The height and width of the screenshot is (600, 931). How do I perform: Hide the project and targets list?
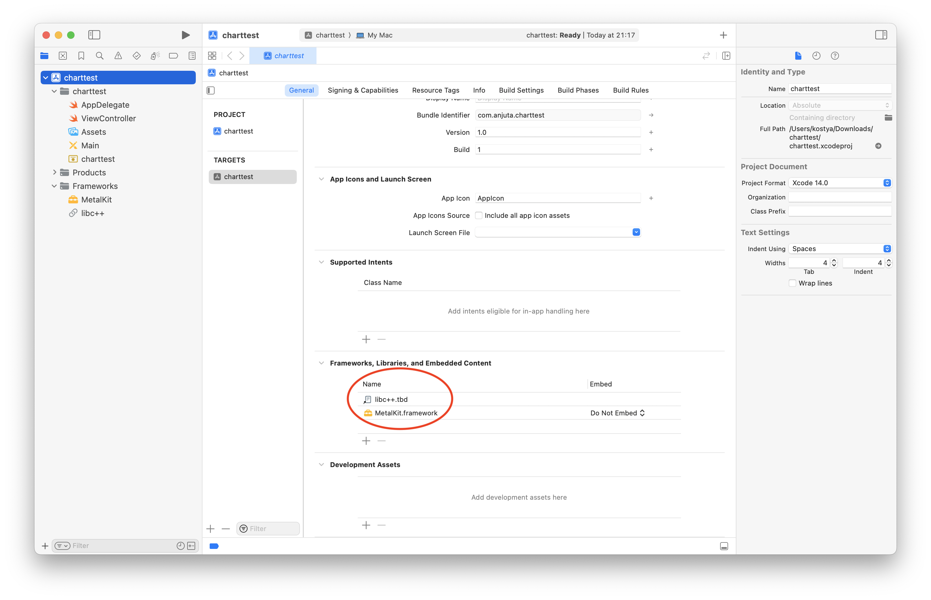tap(211, 90)
